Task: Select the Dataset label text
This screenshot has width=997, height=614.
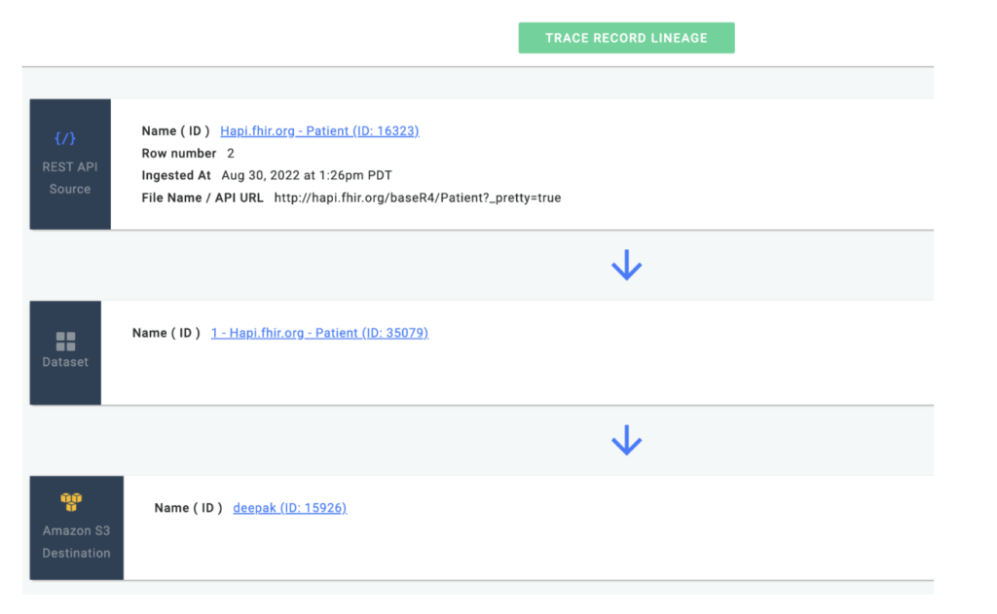Action: [65, 362]
